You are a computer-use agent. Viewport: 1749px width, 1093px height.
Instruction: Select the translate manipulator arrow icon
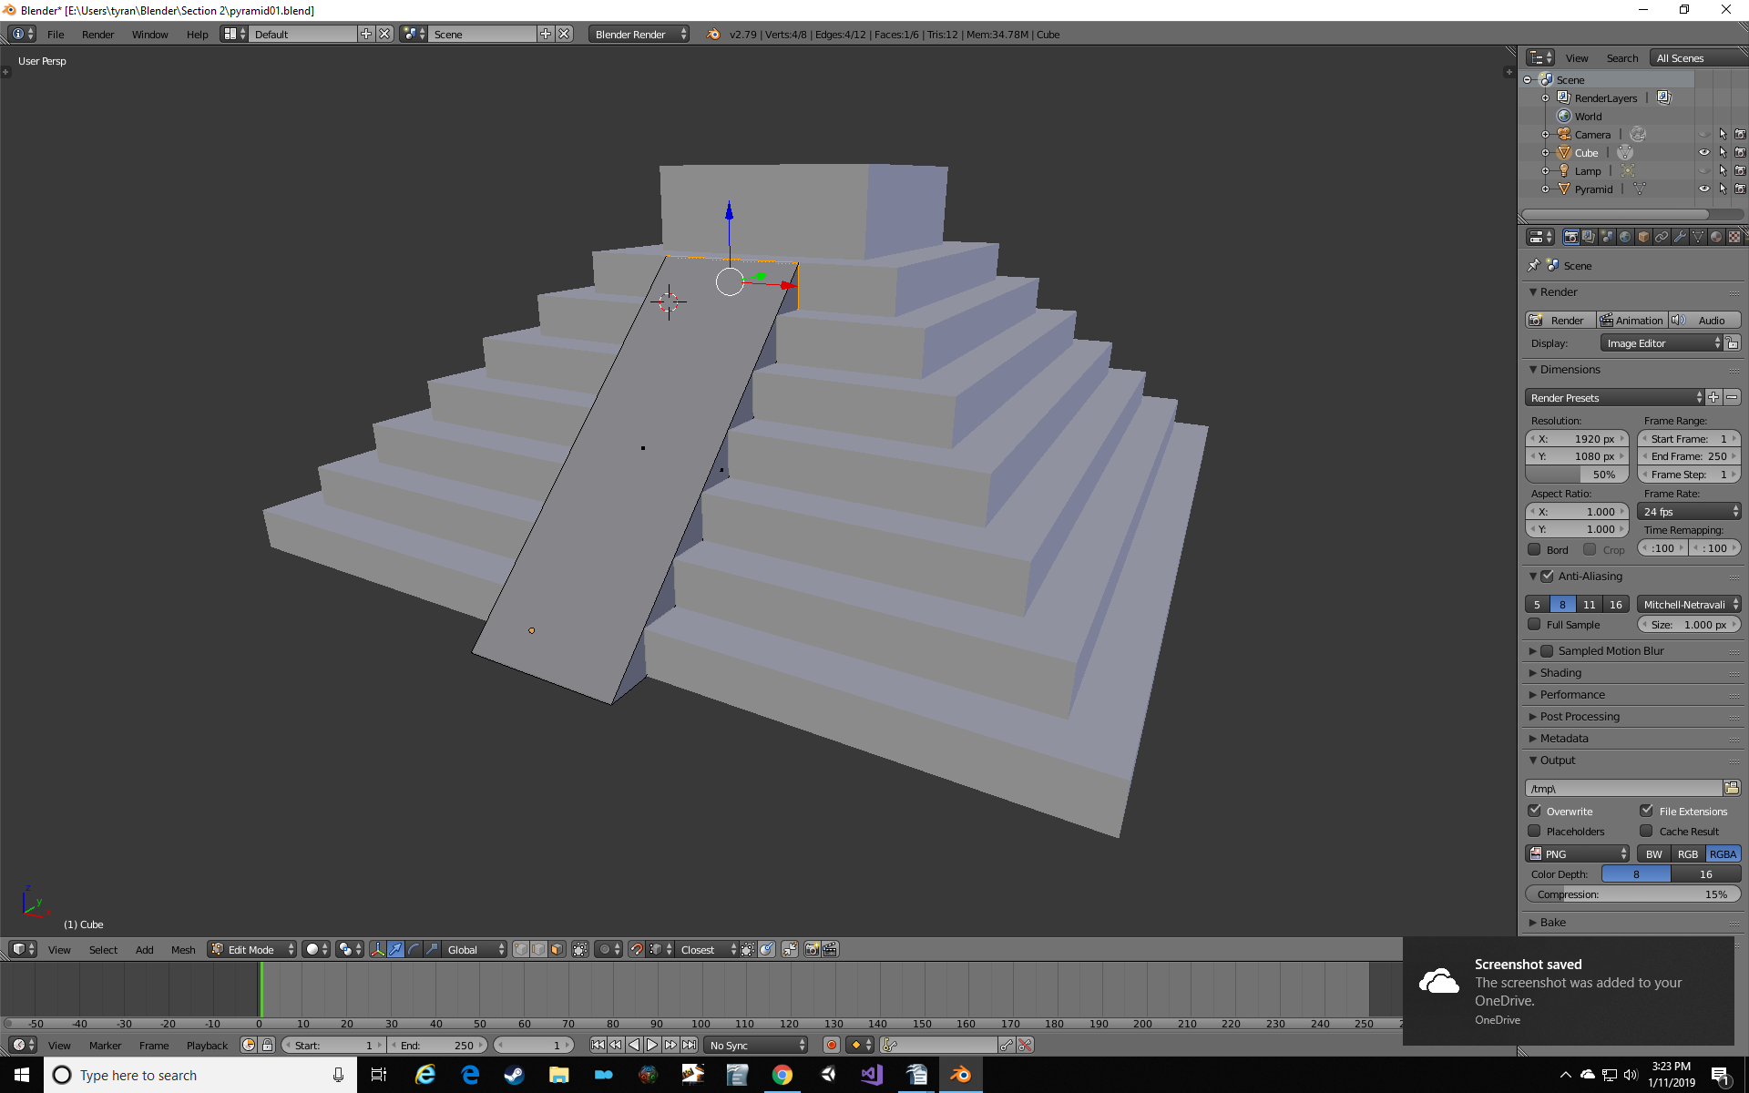[x=396, y=949]
